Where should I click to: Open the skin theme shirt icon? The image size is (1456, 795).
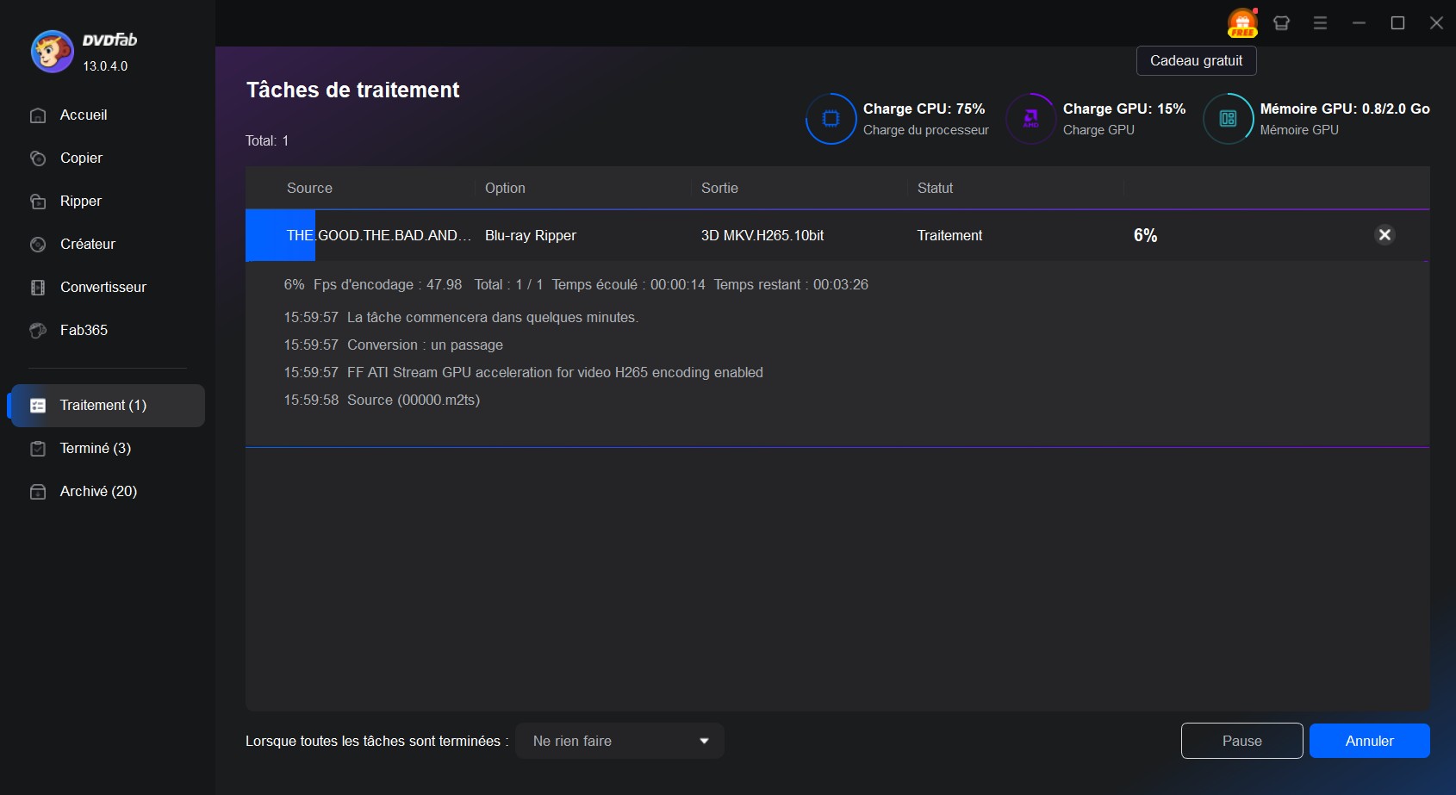1281,23
